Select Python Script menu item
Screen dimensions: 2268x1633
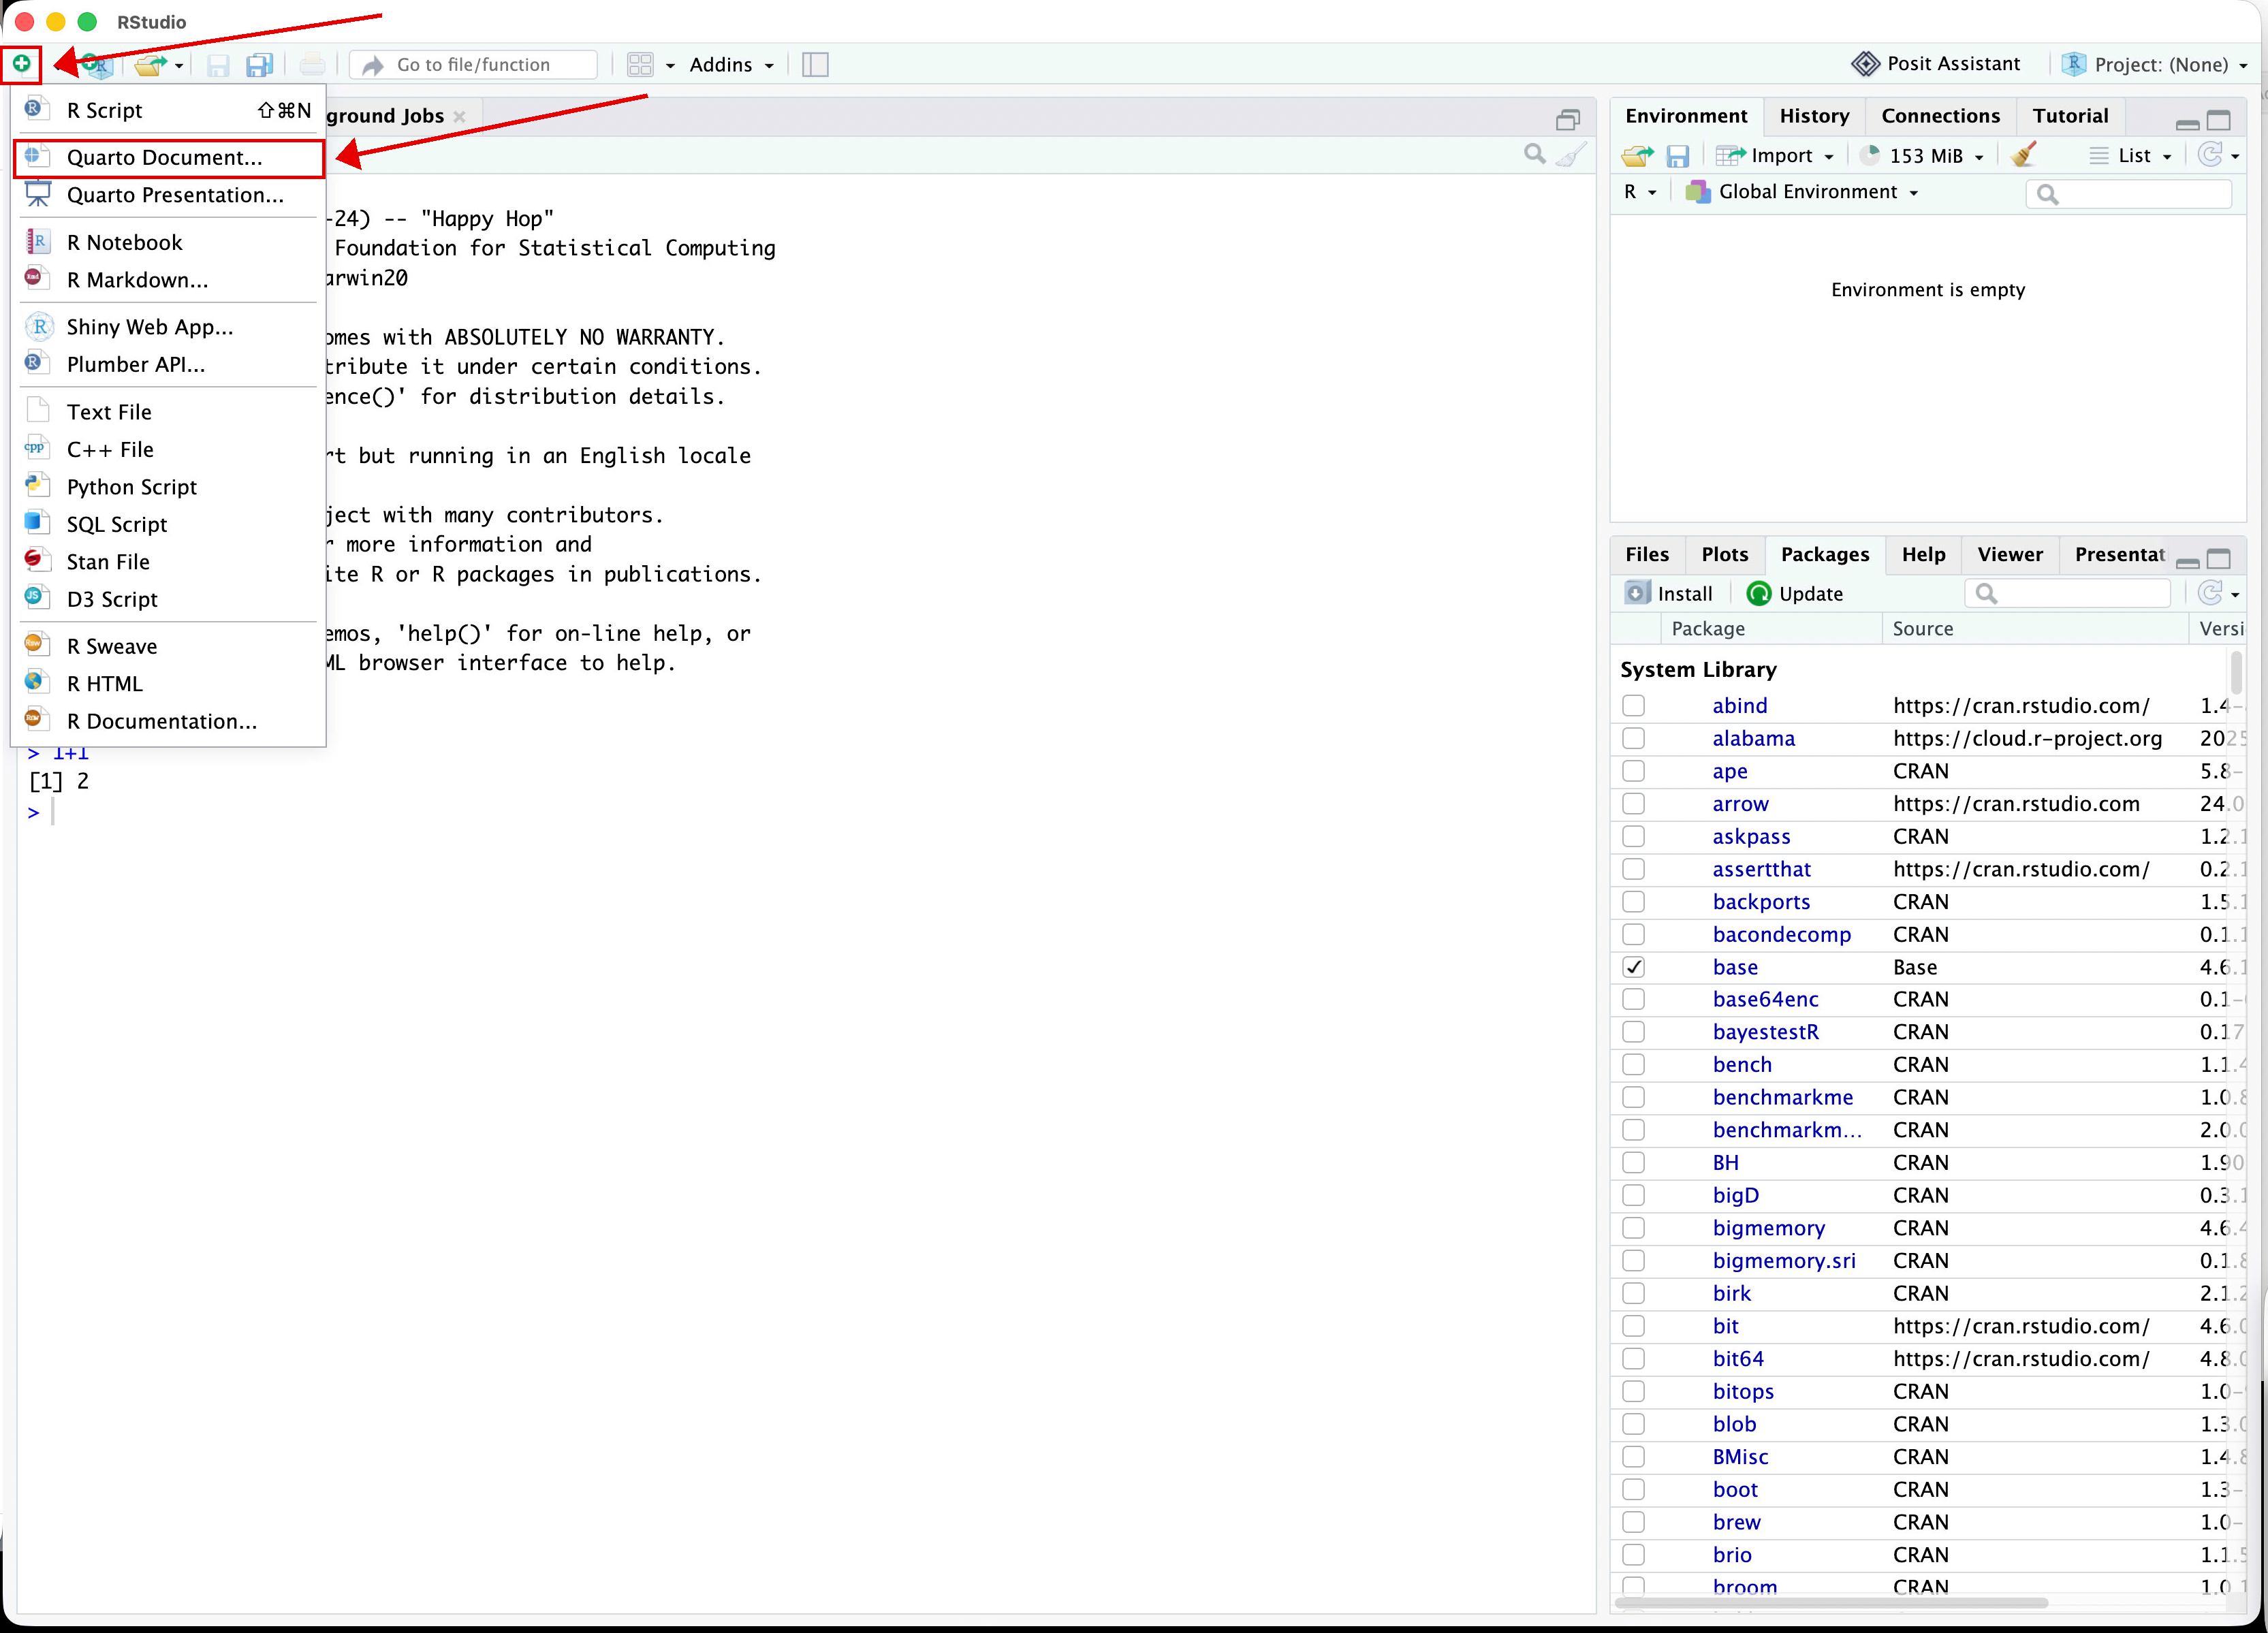(169, 487)
